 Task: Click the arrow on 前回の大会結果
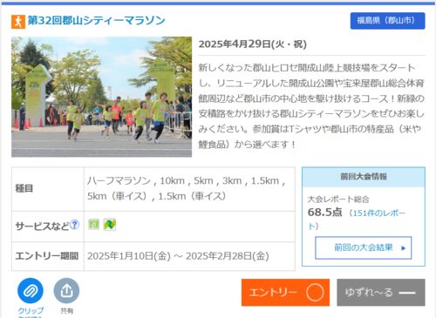(x=403, y=248)
